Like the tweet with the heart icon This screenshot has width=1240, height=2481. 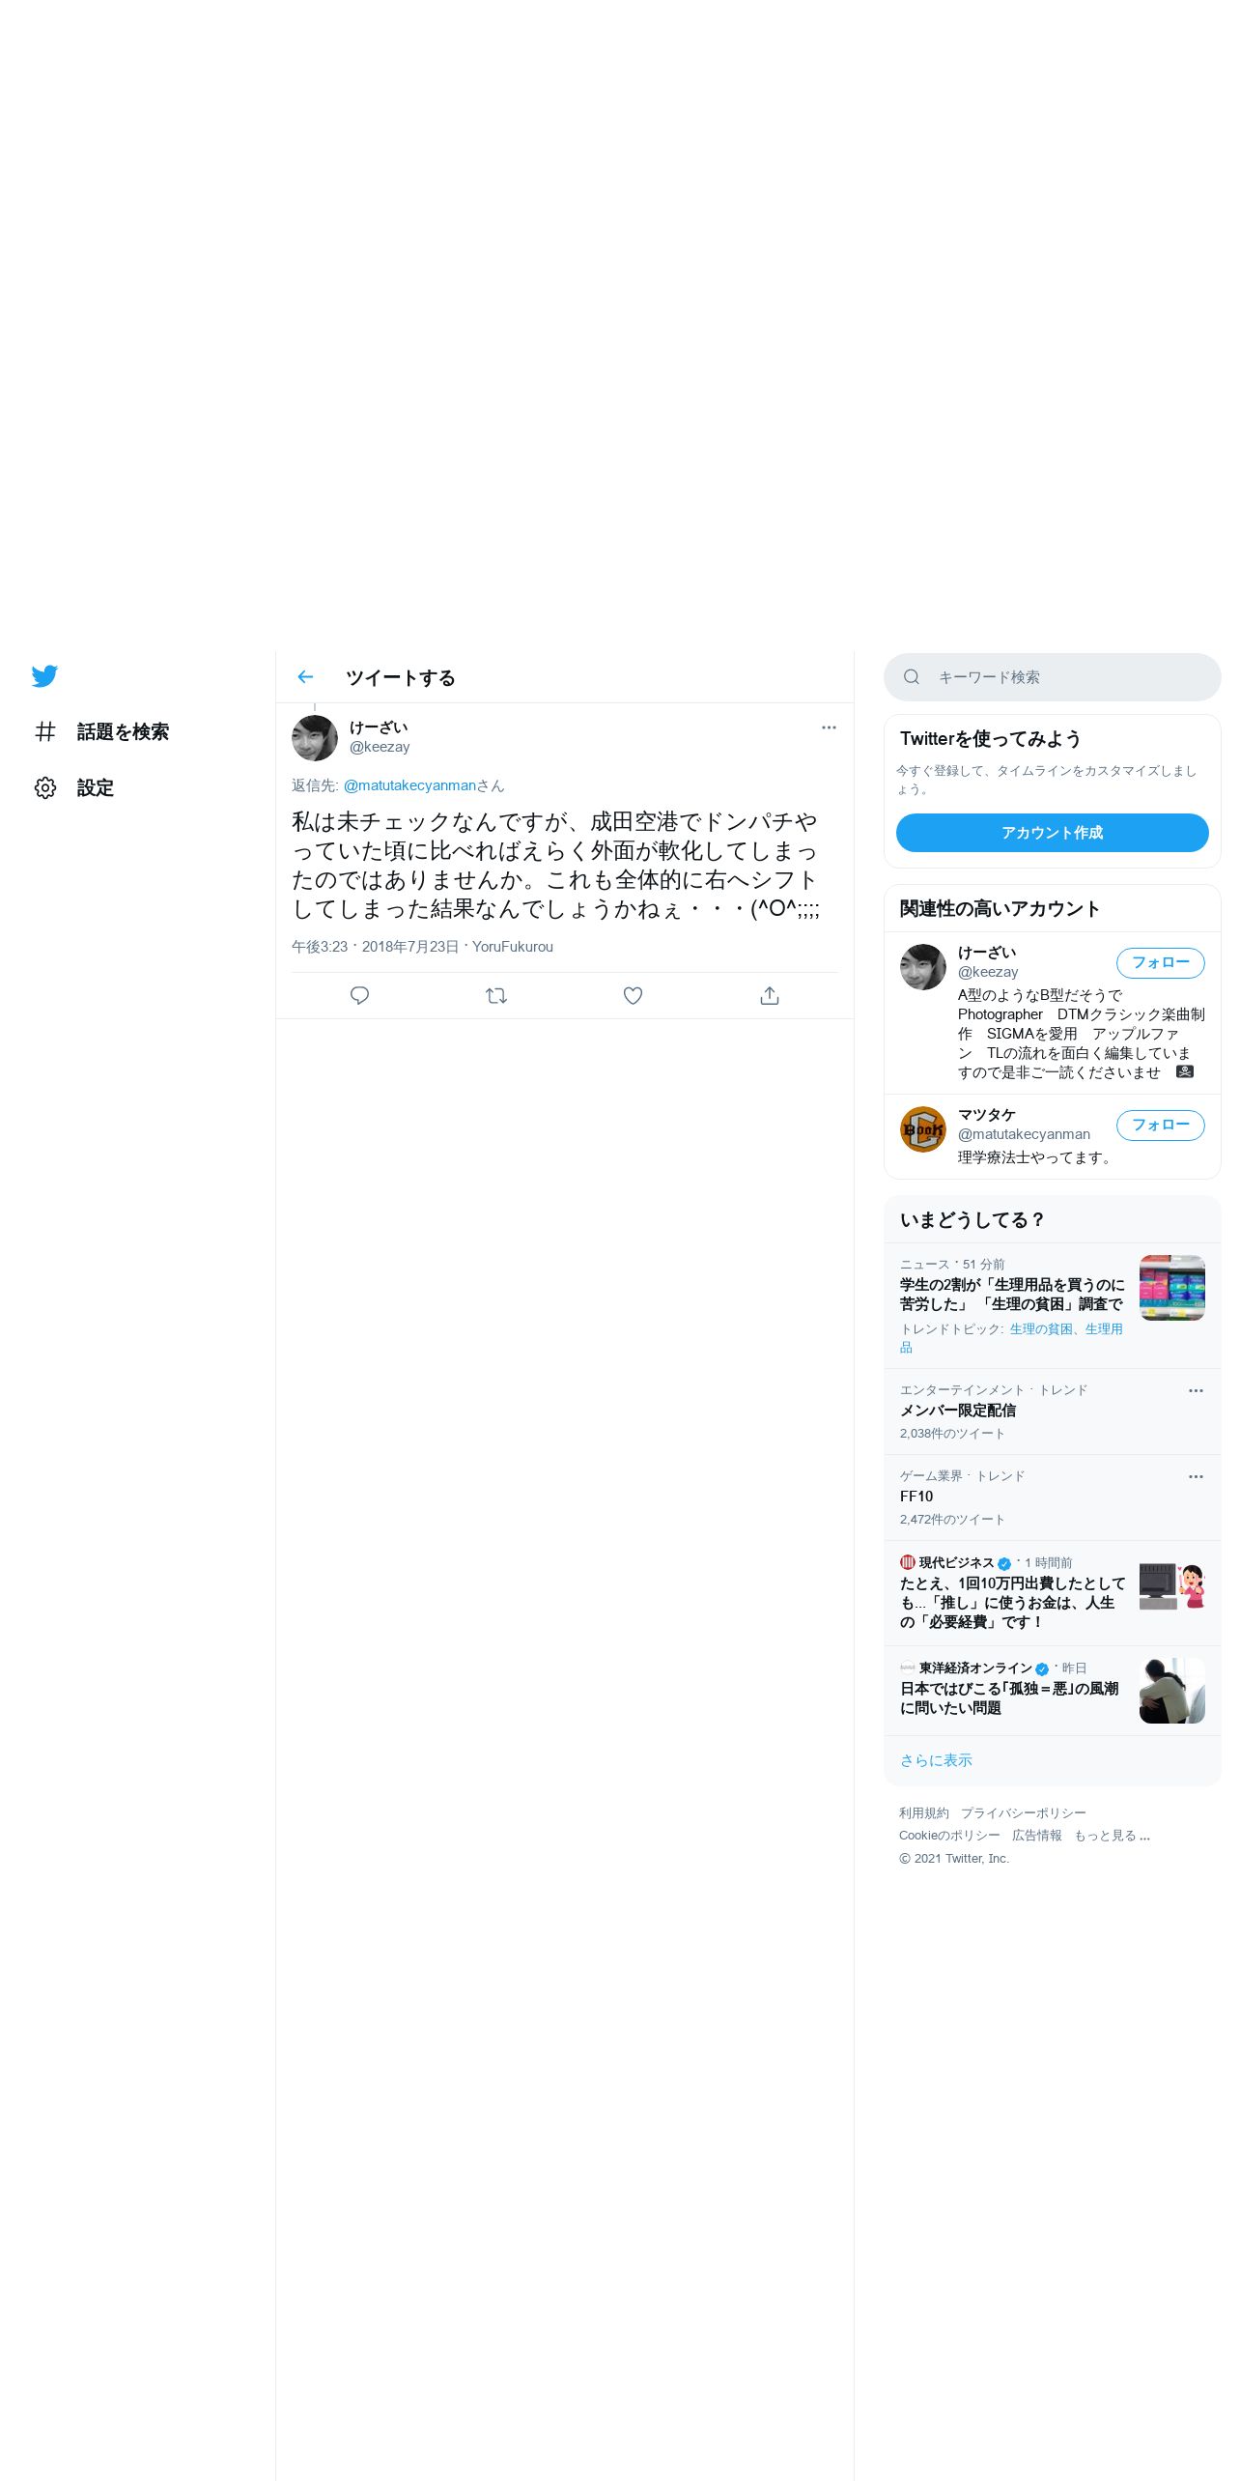633,995
